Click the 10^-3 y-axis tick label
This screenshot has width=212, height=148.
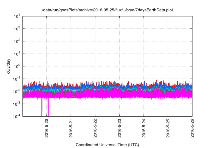17,104
